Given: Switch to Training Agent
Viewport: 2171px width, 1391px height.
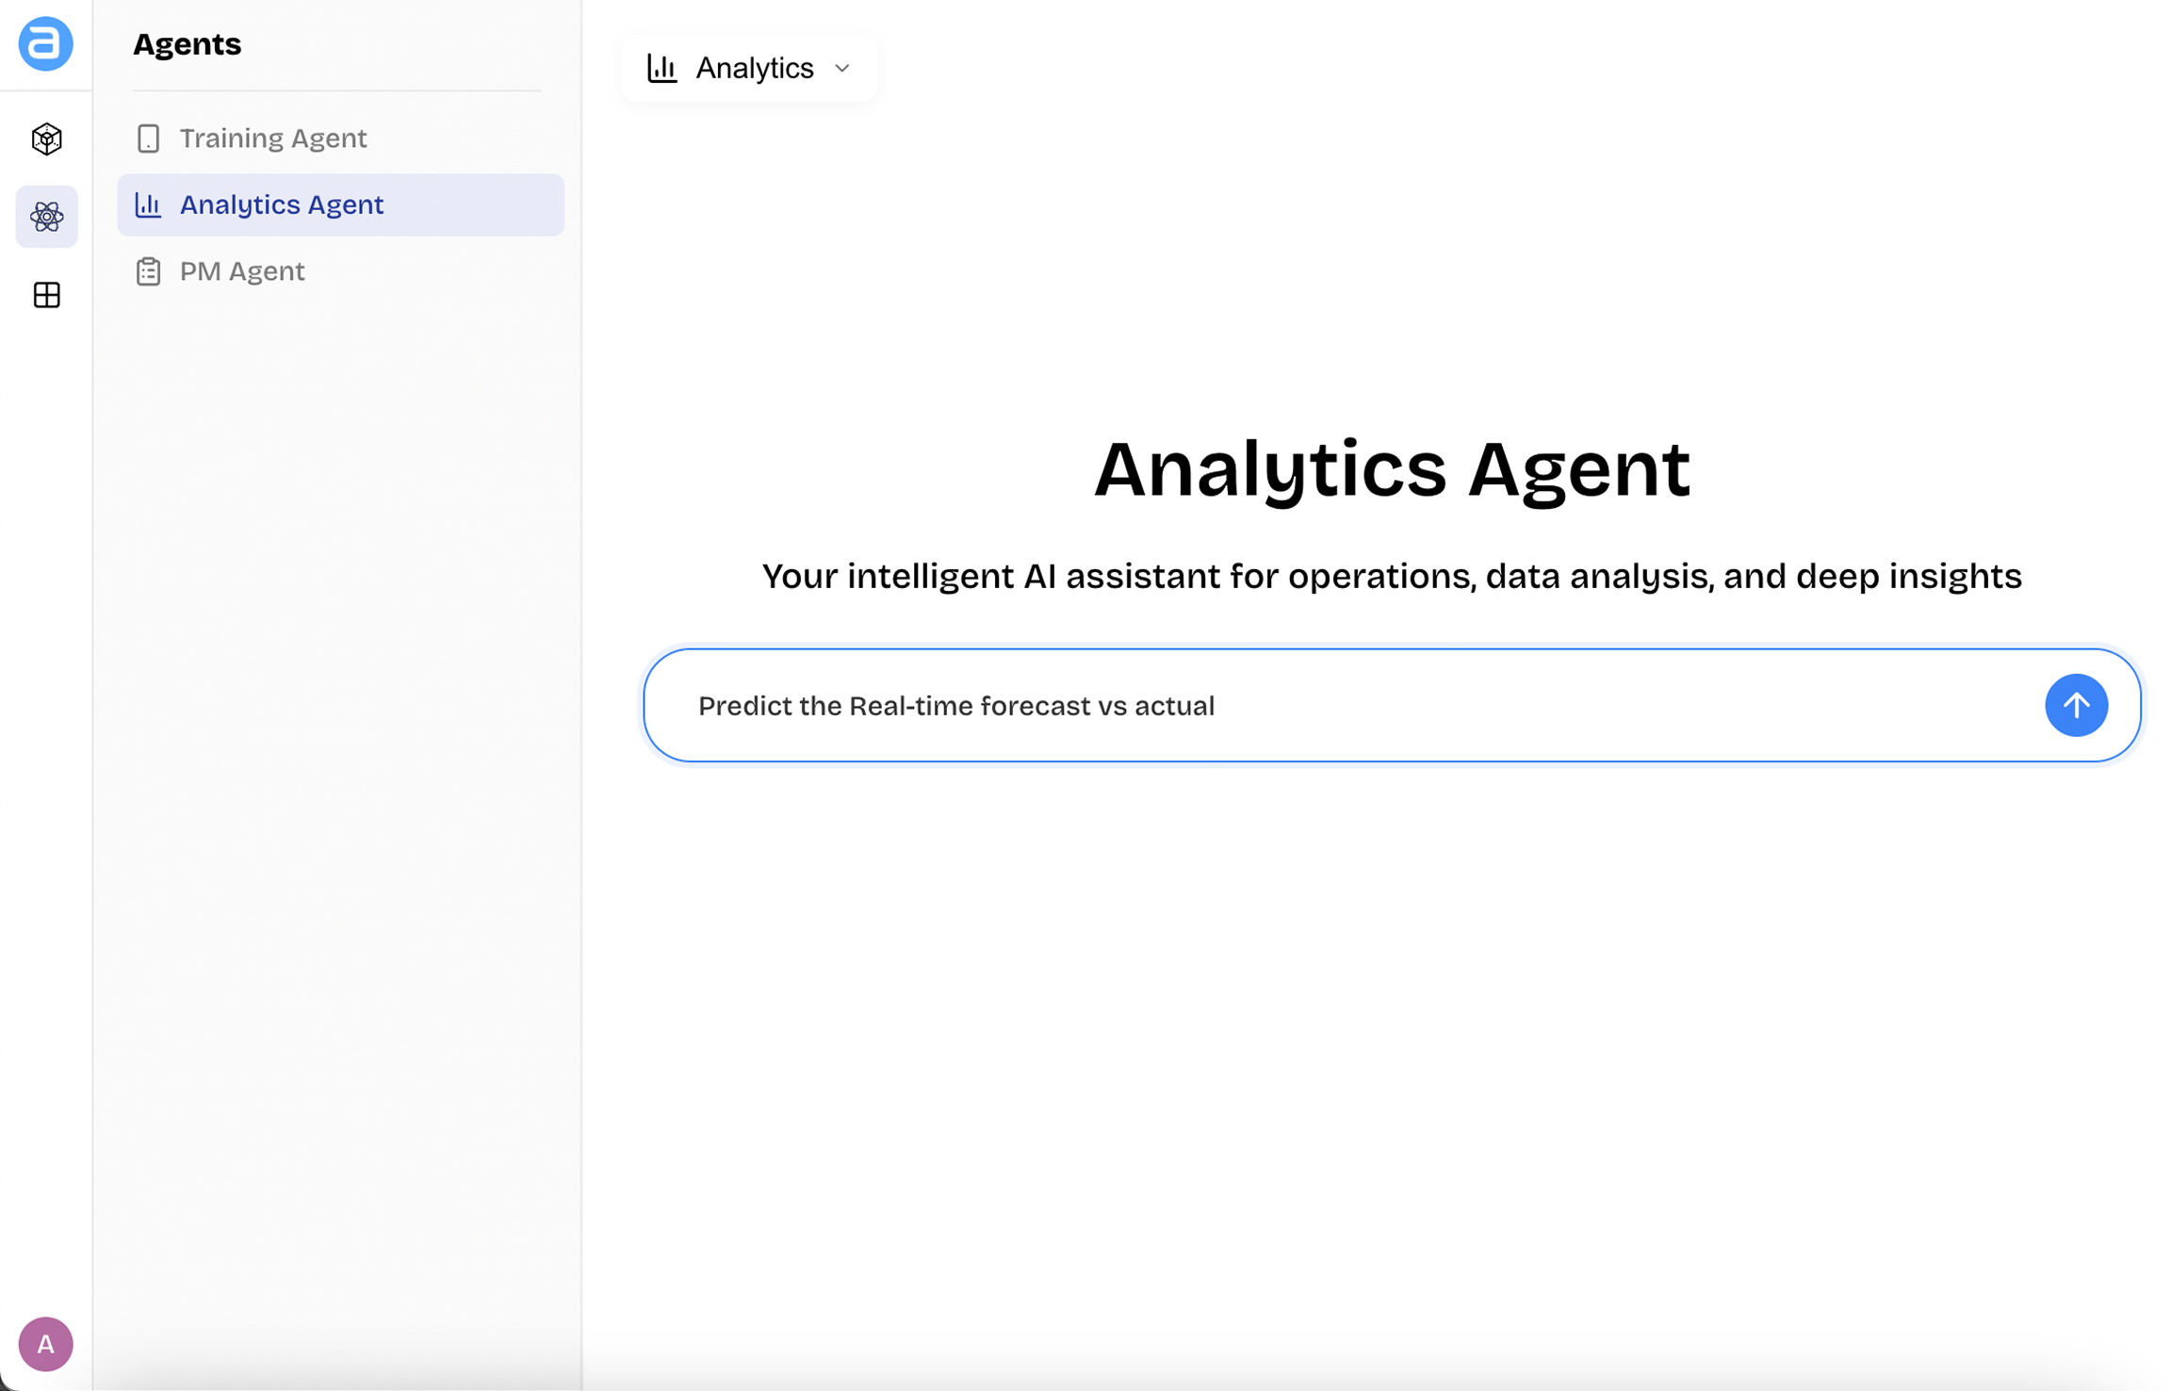Looking at the screenshot, I should coord(273,139).
